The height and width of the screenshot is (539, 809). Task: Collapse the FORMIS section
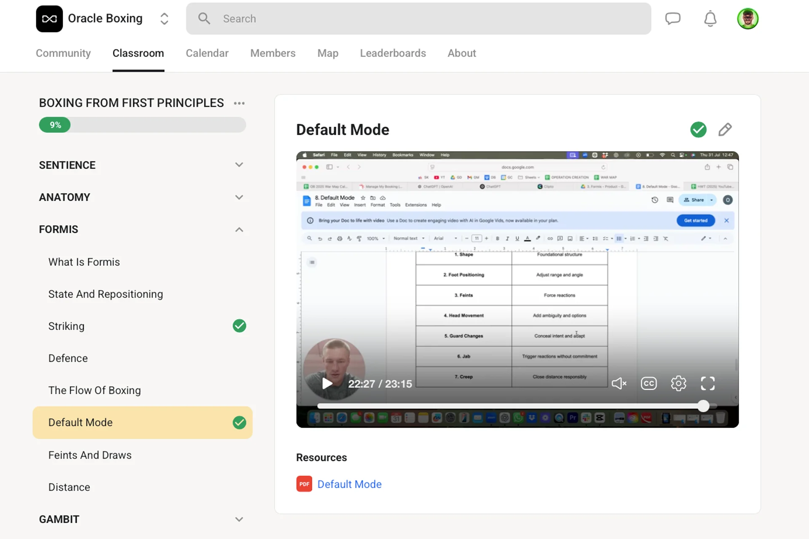[x=239, y=229]
